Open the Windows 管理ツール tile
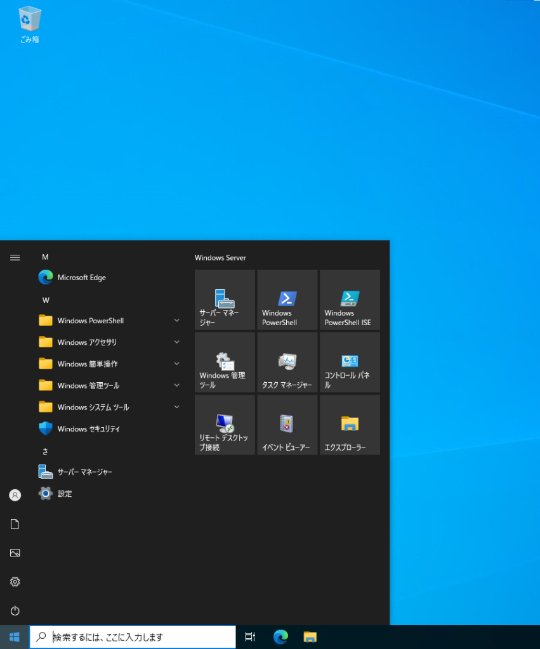 (x=225, y=363)
